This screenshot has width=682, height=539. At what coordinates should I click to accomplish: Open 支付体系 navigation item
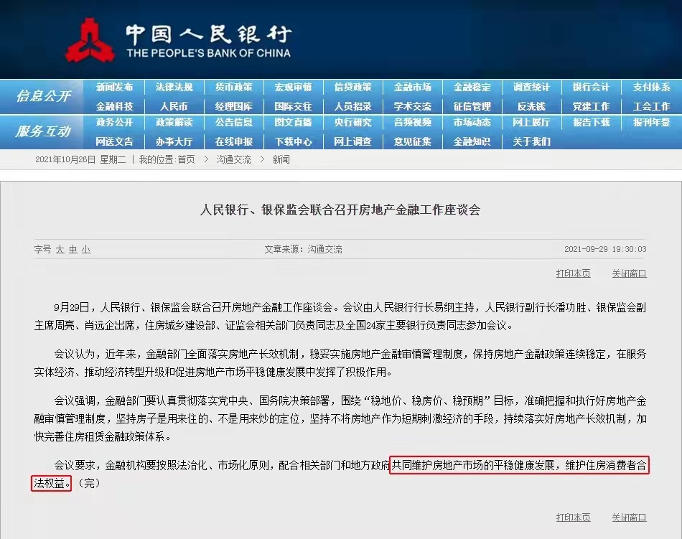pos(651,87)
